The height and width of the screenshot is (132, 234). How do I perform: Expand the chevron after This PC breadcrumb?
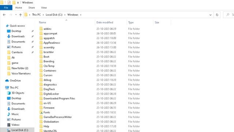[43, 15]
